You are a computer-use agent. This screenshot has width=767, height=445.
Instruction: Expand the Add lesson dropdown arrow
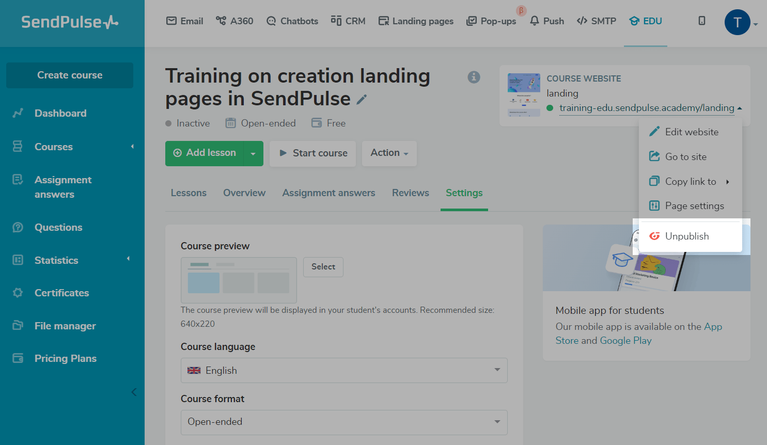pos(253,153)
